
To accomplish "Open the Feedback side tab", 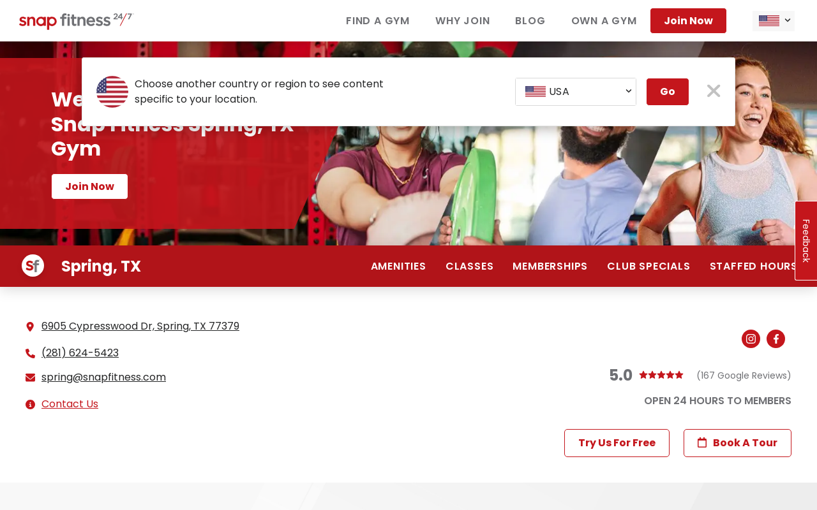I will pos(806,241).
